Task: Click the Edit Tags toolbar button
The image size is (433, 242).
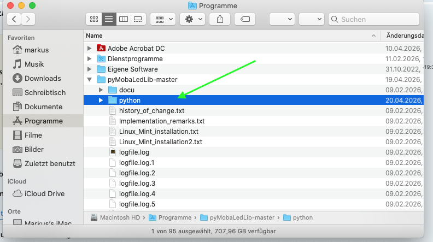Action: pyautogui.click(x=245, y=19)
